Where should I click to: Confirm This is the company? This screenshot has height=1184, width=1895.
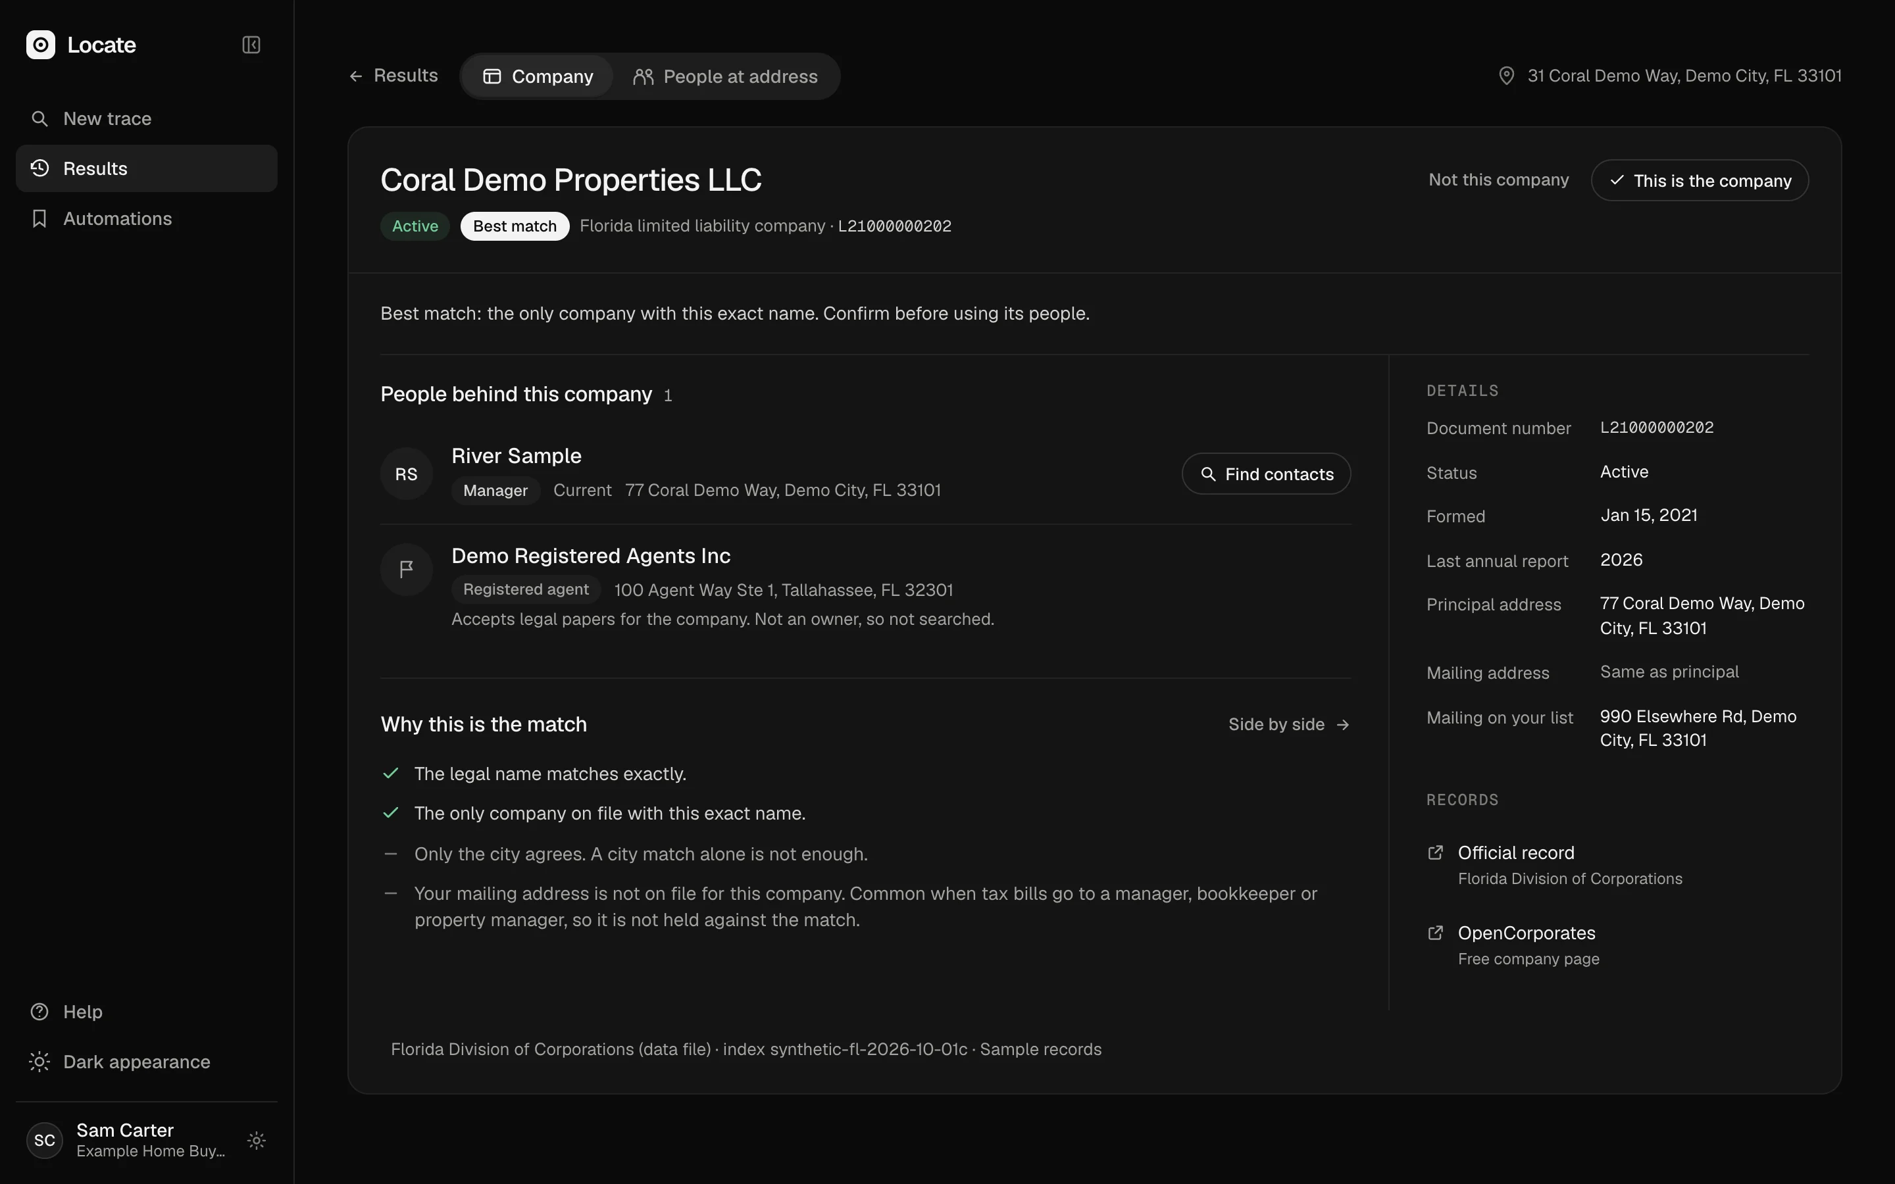pos(1699,180)
